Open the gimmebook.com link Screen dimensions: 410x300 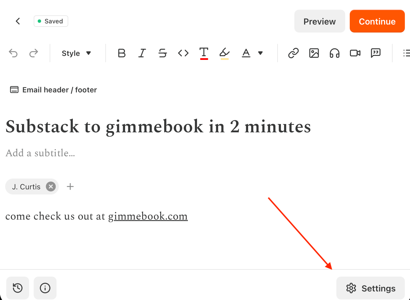(148, 216)
